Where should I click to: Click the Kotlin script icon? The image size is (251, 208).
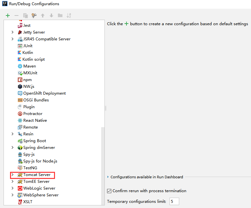tap(19, 59)
